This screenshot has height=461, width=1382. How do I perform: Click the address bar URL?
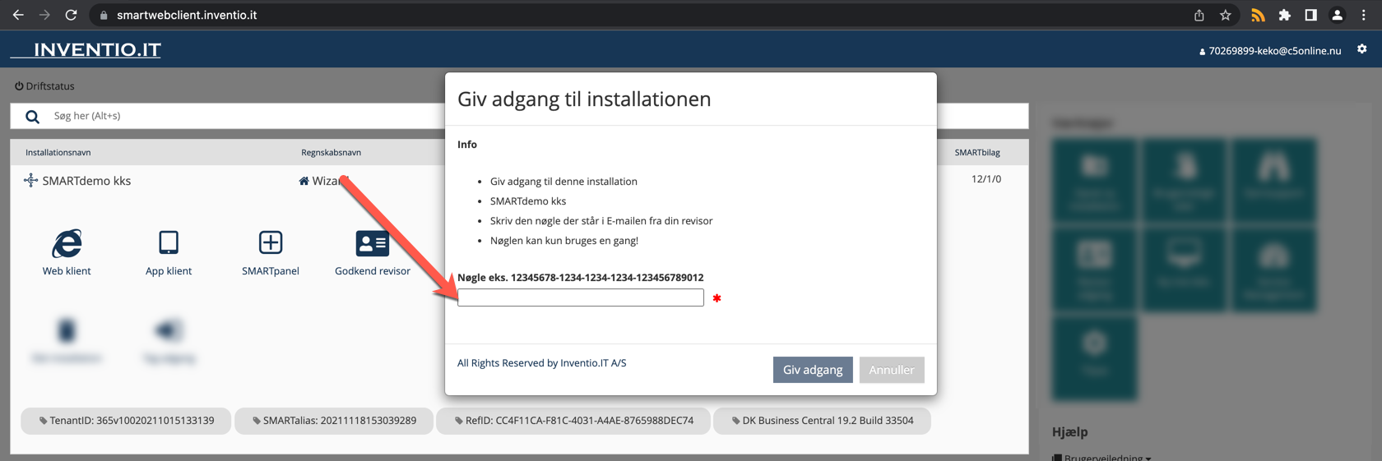coord(187,15)
